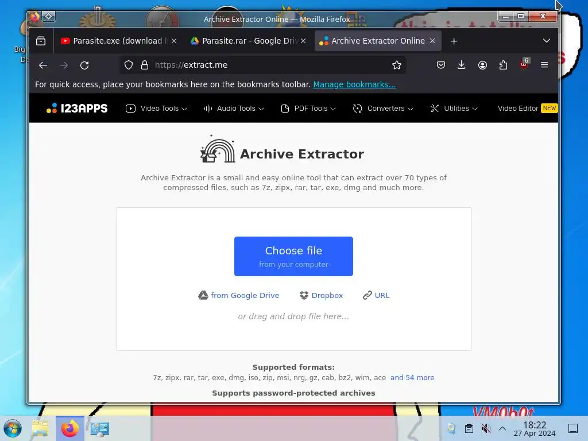Open a new browser tab
588x441 pixels.
pos(454,41)
